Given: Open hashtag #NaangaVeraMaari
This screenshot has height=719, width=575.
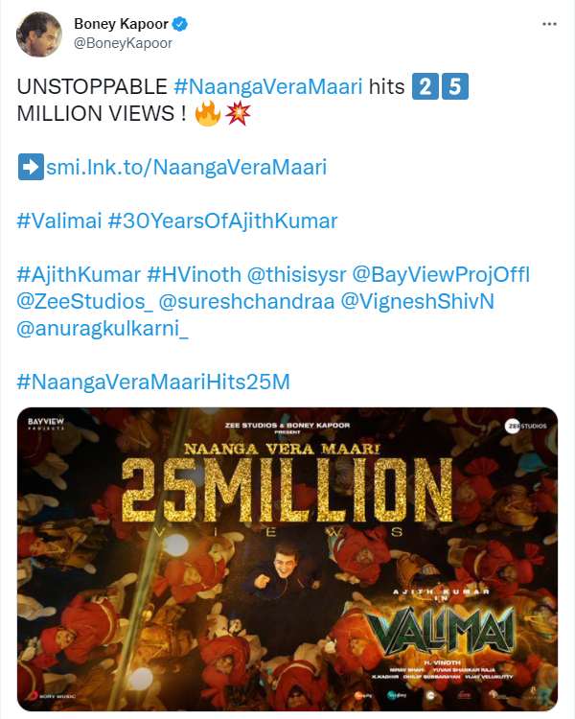Looking at the screenshot, I should (268, 86).
